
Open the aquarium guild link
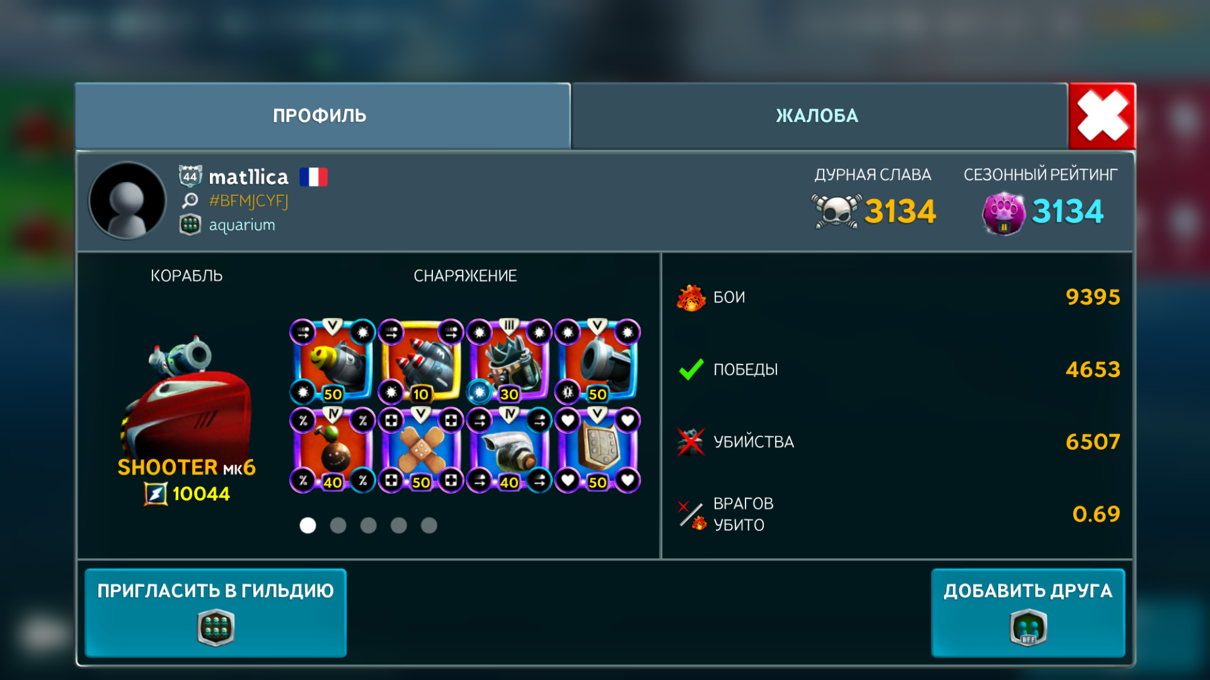[x=242, y=225]
